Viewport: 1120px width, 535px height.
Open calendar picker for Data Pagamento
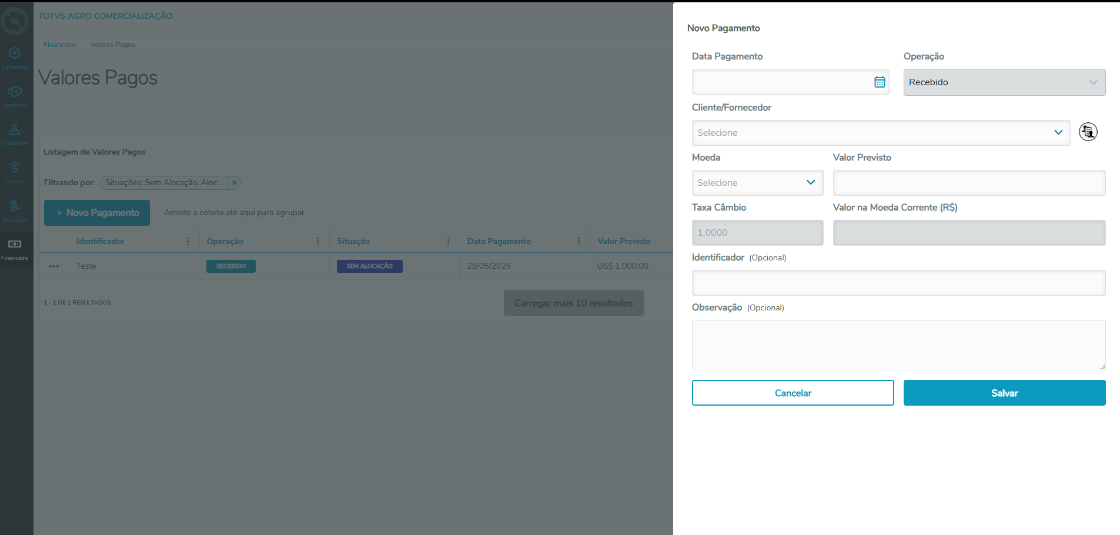coord(880,82)
